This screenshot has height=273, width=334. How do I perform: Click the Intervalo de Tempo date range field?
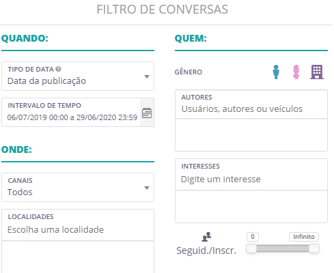[x=71, y=113]
